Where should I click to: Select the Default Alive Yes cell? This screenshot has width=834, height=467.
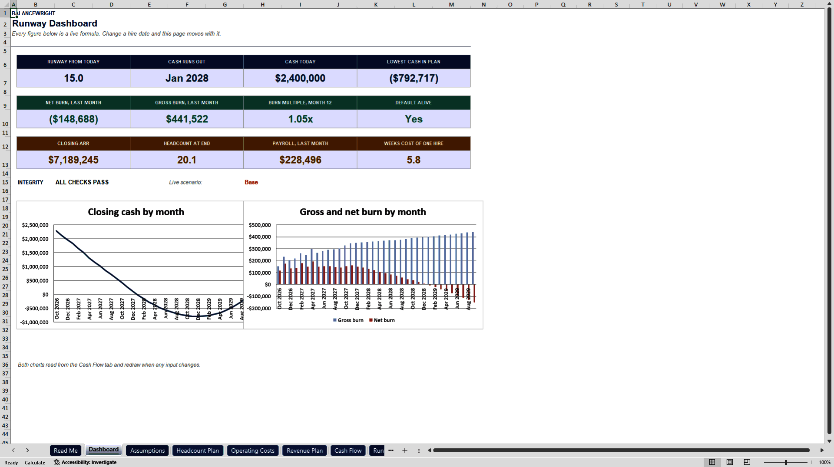414,119
